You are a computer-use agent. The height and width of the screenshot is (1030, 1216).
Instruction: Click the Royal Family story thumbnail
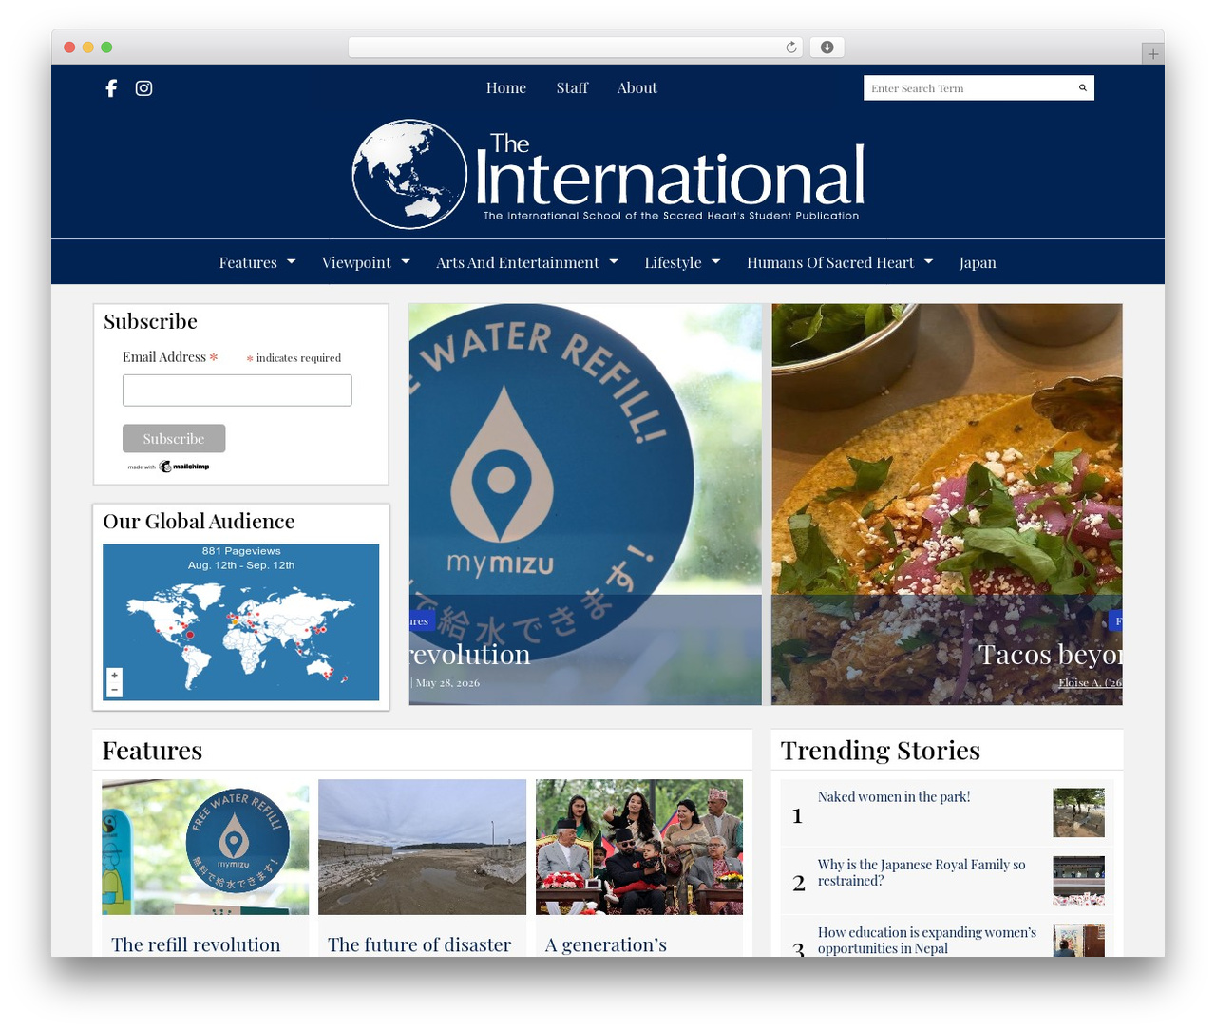click(1079, 880)
